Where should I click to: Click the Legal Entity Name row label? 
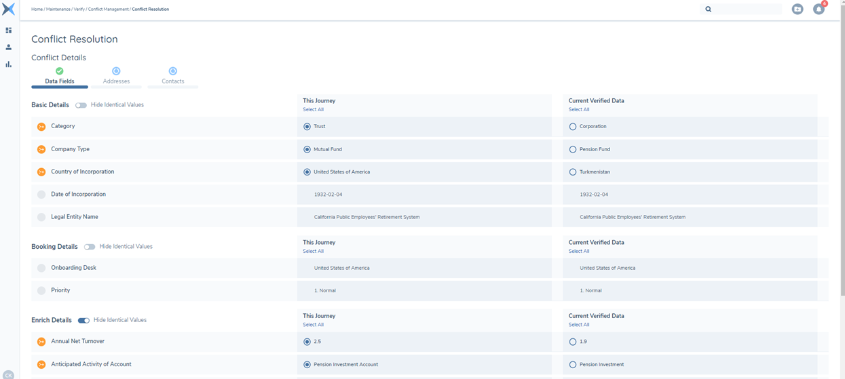[x=75, y=217]
